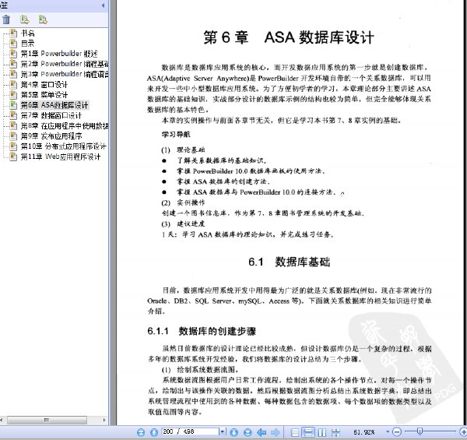Screen dimensions: 467x440
Task: Click the 学习导航 heading in the page
Action: [176, 135]
